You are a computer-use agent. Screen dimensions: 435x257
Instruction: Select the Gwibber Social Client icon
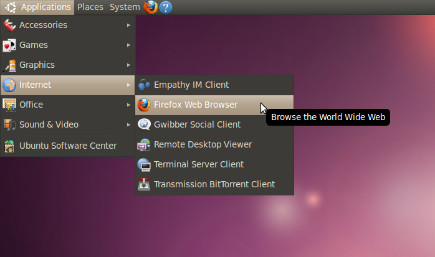[144, 124]
